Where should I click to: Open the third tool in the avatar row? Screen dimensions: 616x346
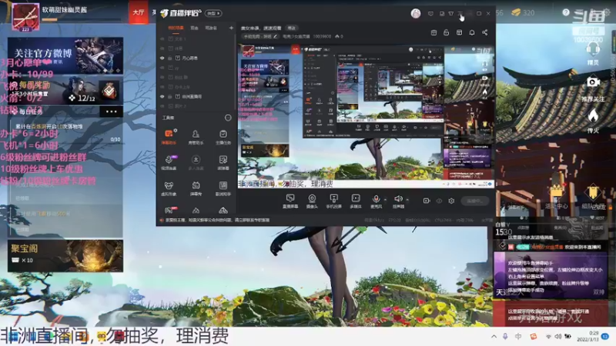pyautogui.click(x=223, y=188)
